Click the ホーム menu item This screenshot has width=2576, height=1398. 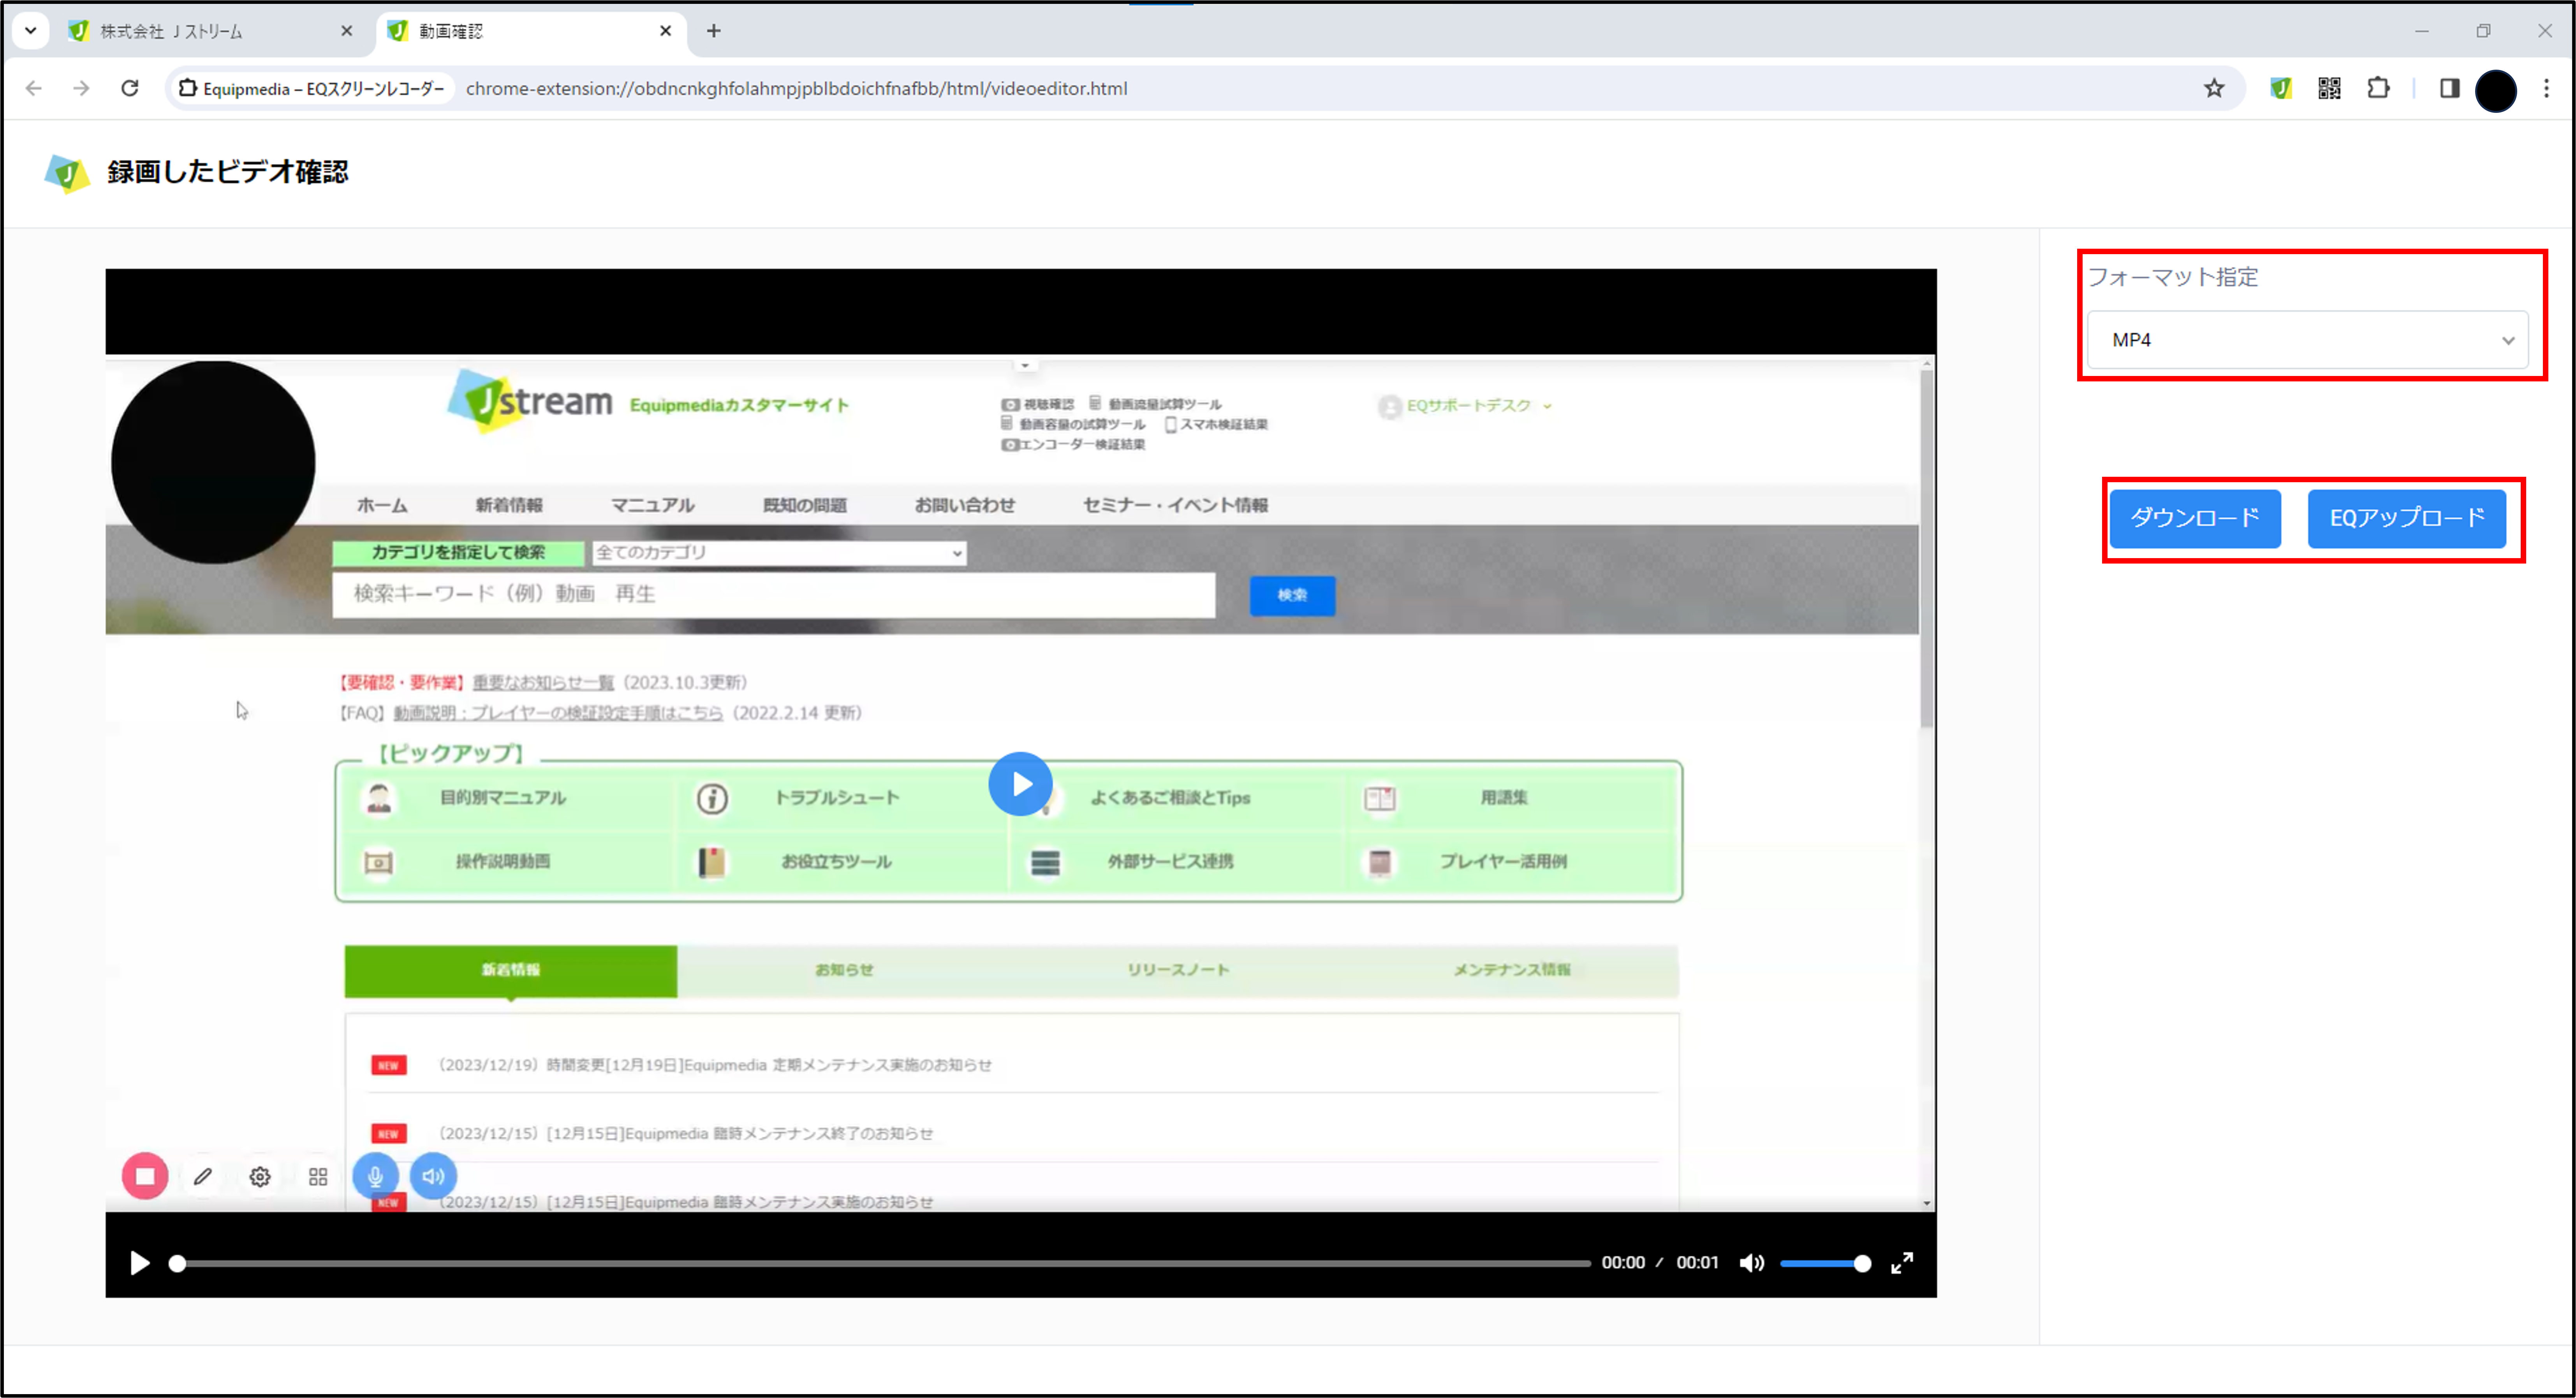point(382,506)
